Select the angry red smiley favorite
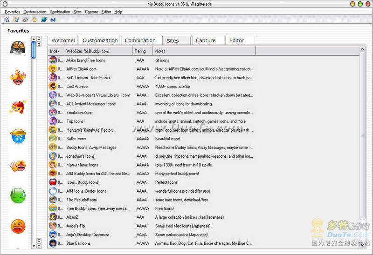The width and height of the screenshot is (373, 255). tap(18, 226)
